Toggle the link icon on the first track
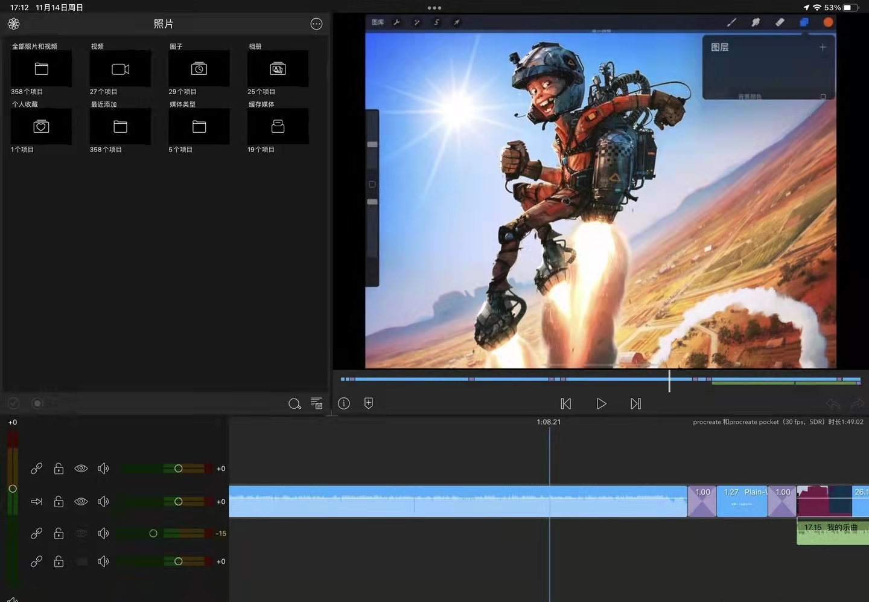The width and height of the screenshot is (869, 602). [x=37, y=469]
